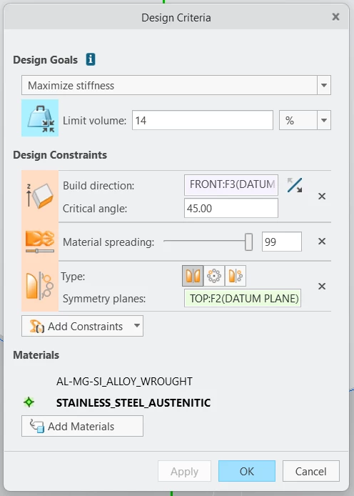354x496 pixels.
Task: Open the percent unit dropdown
Action: [324, 120]
